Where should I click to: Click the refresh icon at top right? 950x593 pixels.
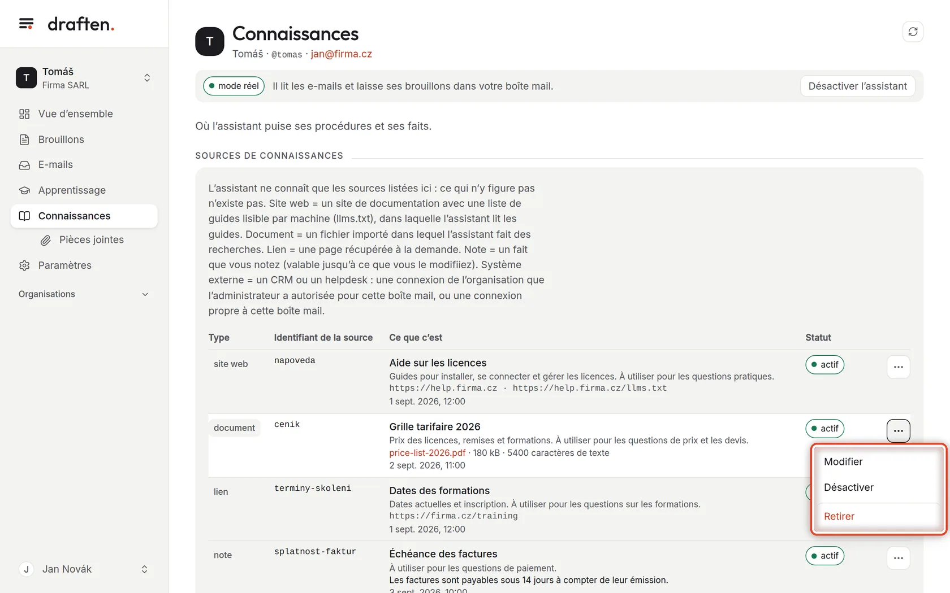[913, 32]
